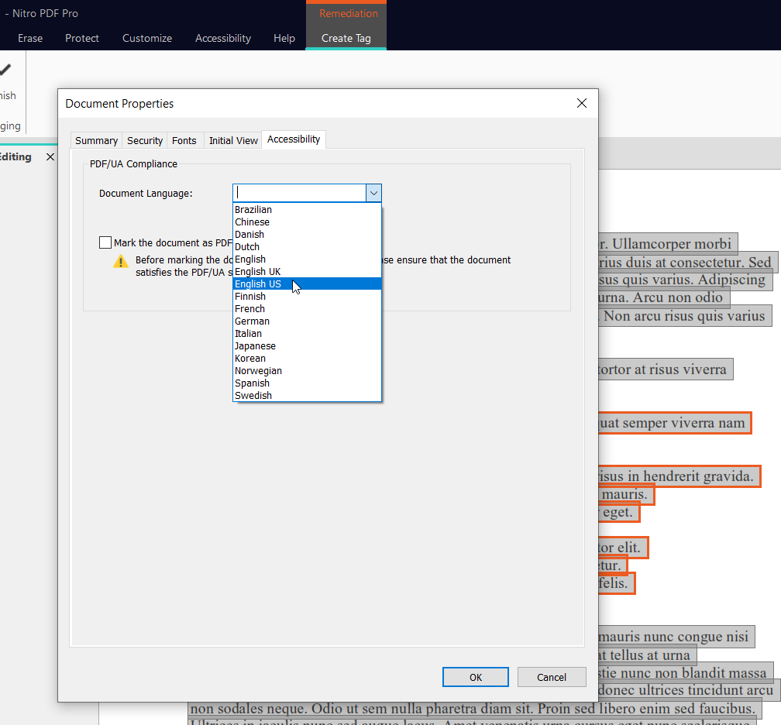Click the yellow warning triangle in the dialog

tap(120, 261)
